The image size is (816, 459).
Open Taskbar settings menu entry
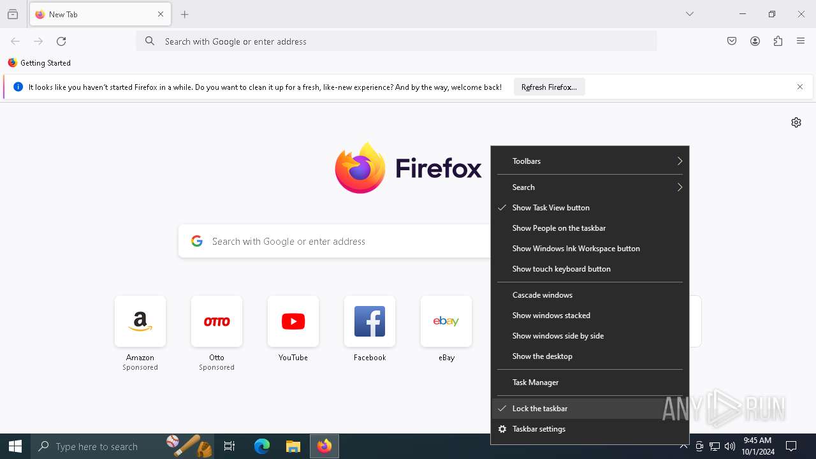[x=590, y=429]
